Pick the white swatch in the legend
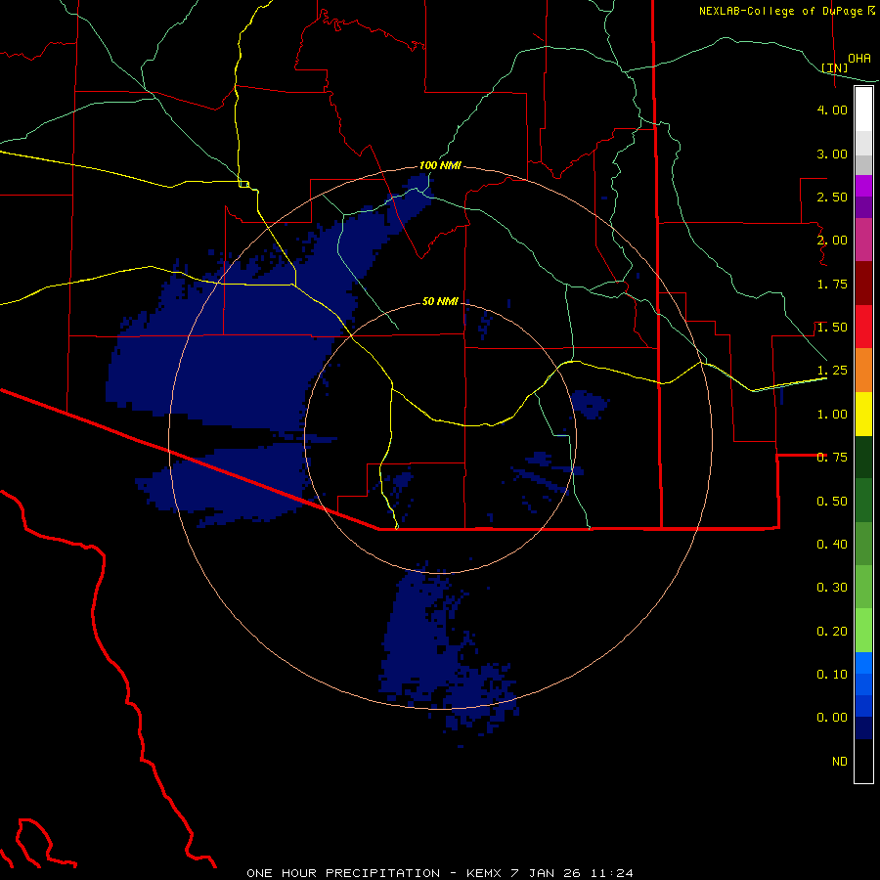The width and height of the screenshot is (880, 880). tap(863, 109)
